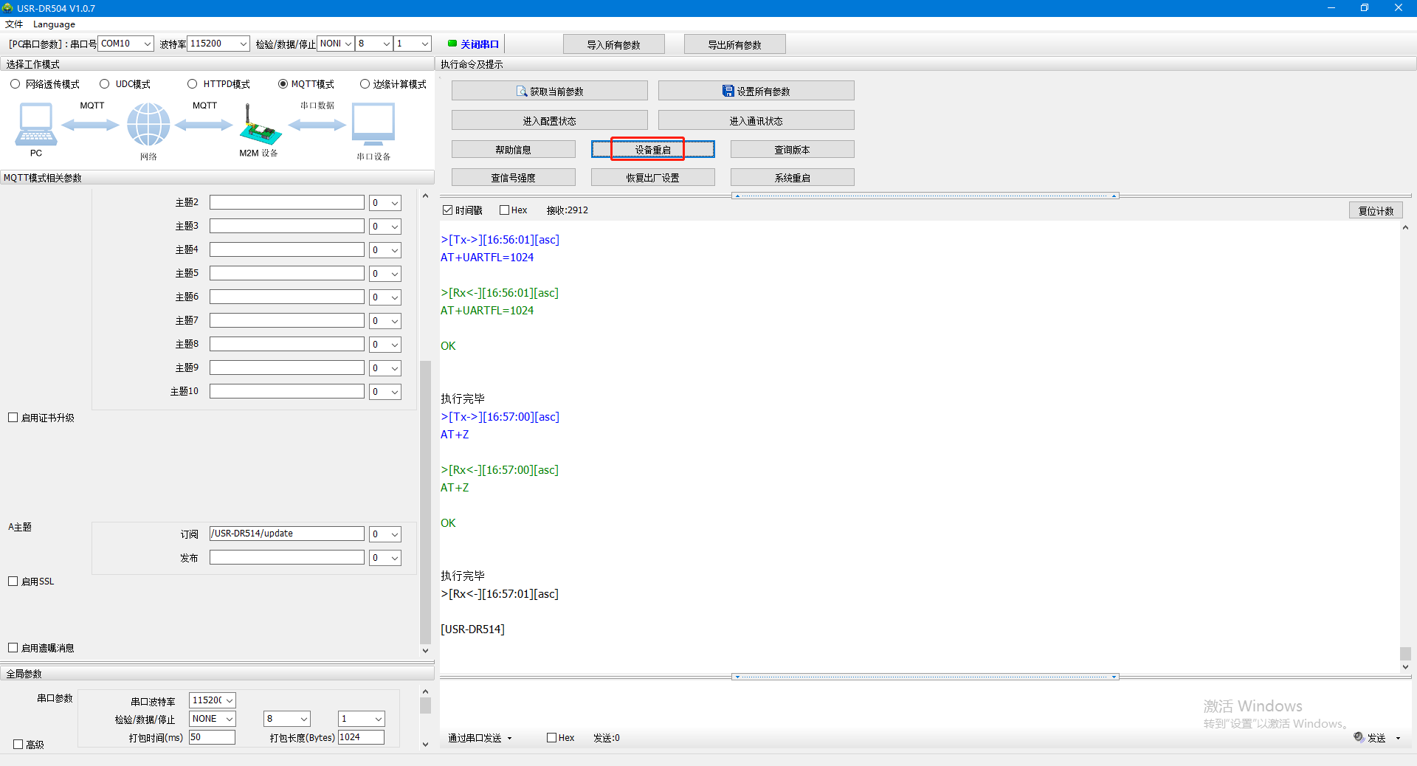The width and height of the screenshot is (1417, 766).
Task: Click the 查询版本 button
Action: [792, 150]
